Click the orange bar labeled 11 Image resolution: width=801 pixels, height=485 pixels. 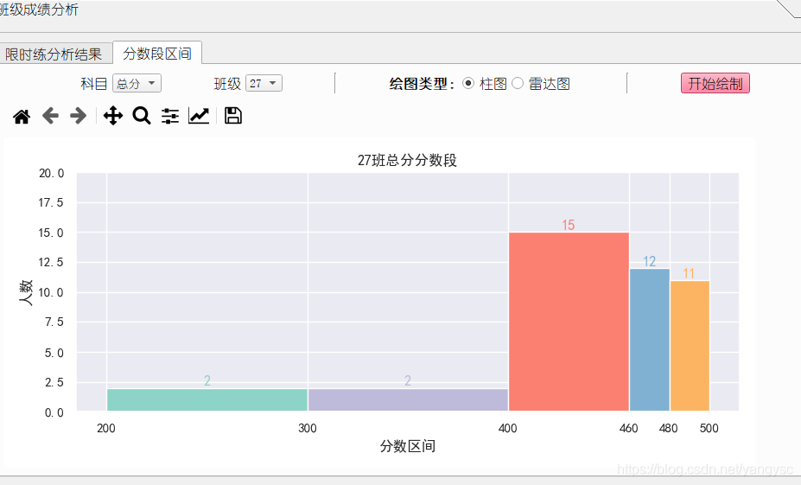[690, 346]
